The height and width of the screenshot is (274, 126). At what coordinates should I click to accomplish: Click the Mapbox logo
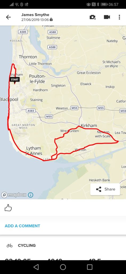pyautogui.click(x=14, y=195)
